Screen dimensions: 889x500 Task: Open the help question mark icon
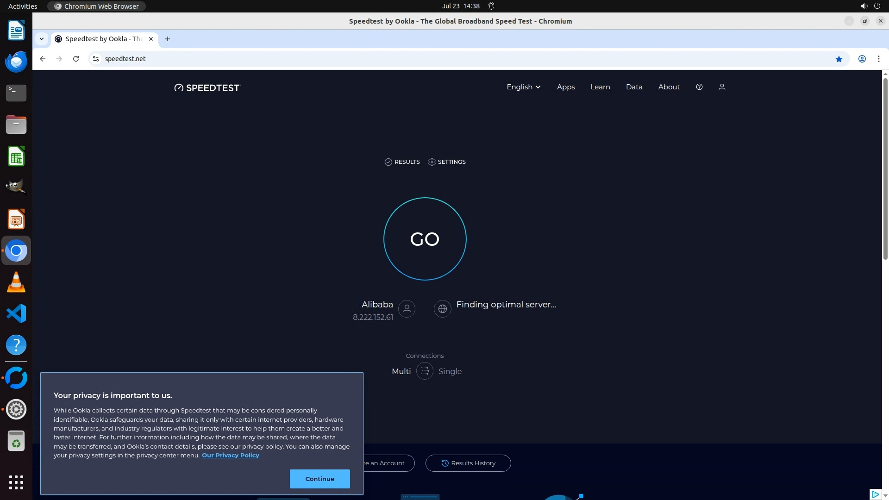[699, 87]
